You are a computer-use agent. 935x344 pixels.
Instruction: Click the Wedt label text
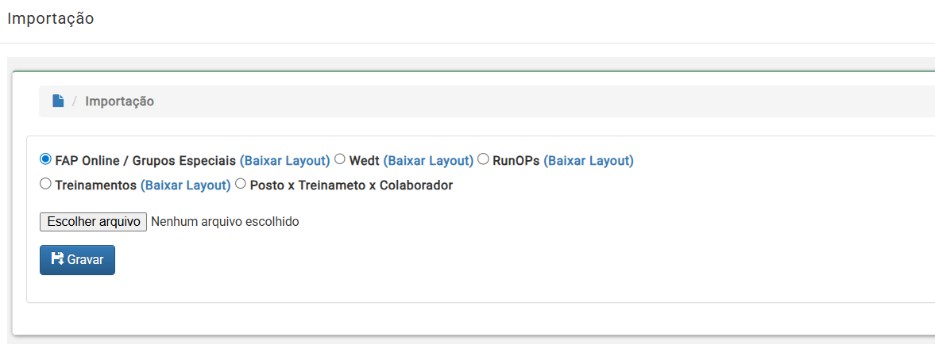click(x=365, y=161)
